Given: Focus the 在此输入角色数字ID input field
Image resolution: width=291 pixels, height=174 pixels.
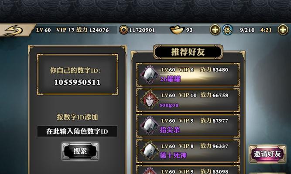Looking at the screenshot, I should (77, 131).
